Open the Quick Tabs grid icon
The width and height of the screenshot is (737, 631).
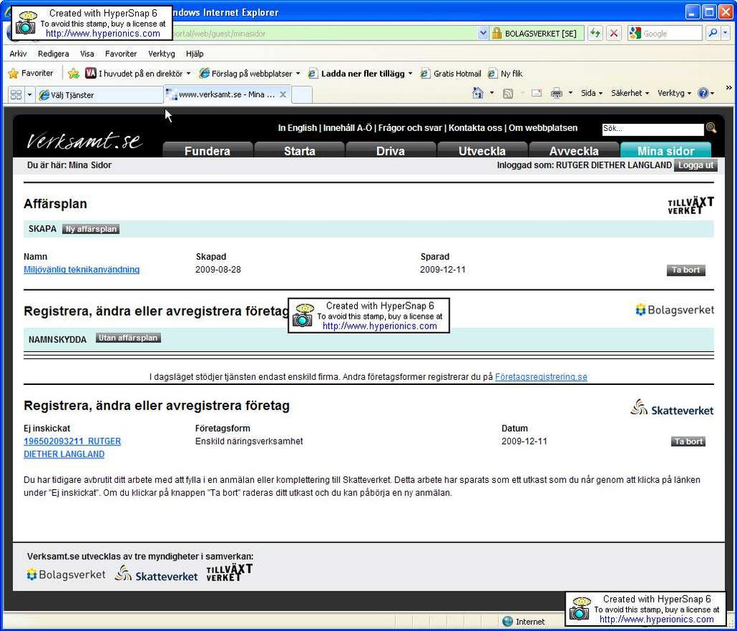(16, 95)
